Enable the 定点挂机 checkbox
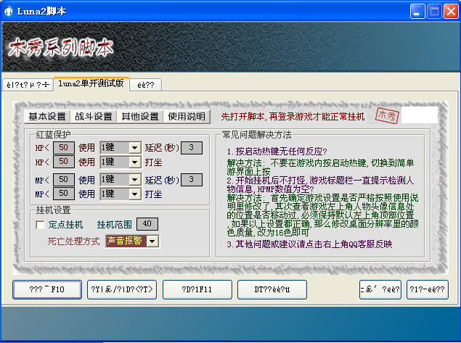461x343 pixels. click(x=40, y=225)
